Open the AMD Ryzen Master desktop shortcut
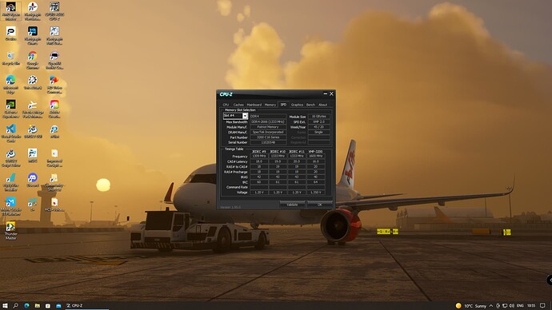 click(x=10, y=10)
